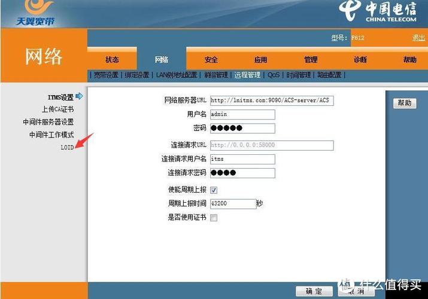Image resolution: width=428 pixels, height=299 pixels.
Task: Open 路由配置 submenu
Action: [329, 75]
